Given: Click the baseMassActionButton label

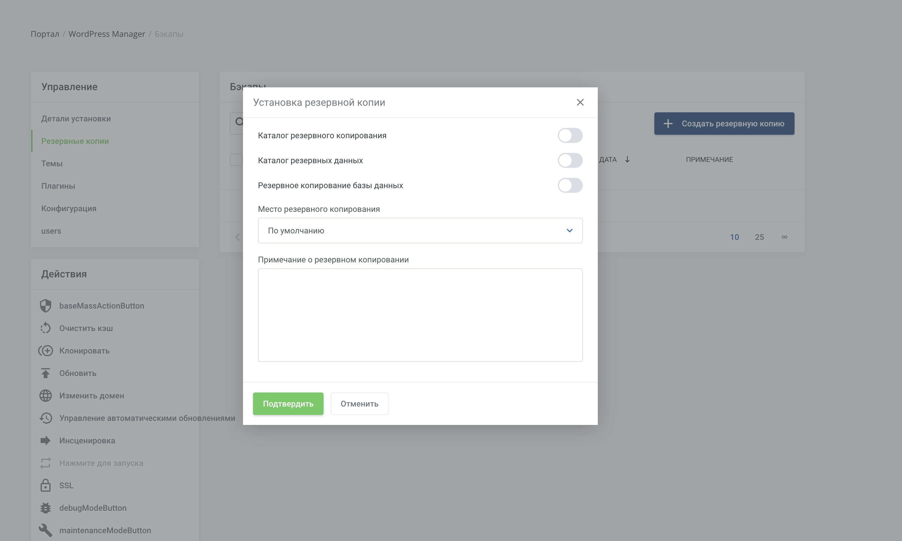Looking at the screenshot, I should [x=102, y=305].
